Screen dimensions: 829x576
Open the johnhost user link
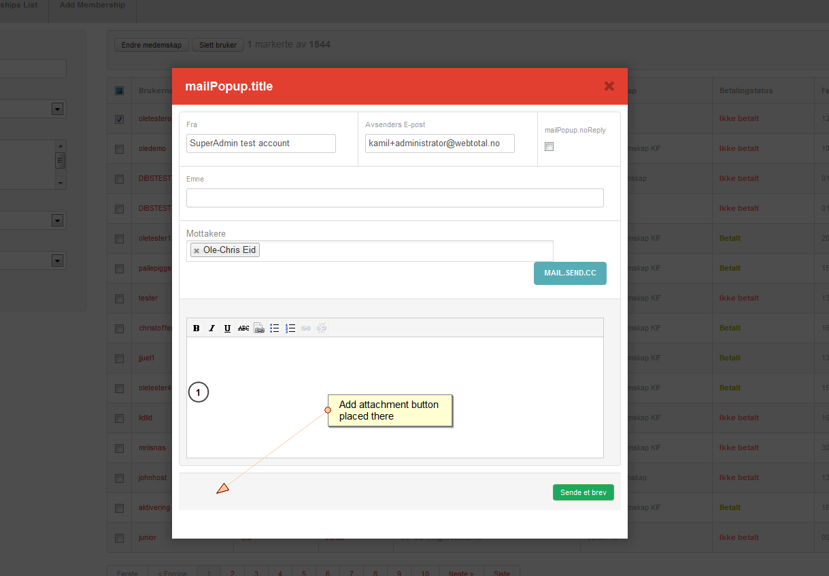pos(152,477)
